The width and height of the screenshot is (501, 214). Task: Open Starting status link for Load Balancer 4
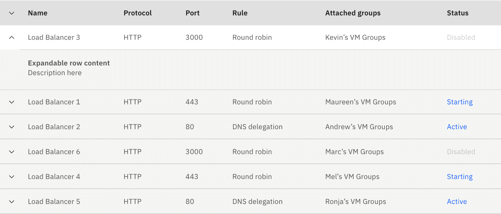coord(460,177)
